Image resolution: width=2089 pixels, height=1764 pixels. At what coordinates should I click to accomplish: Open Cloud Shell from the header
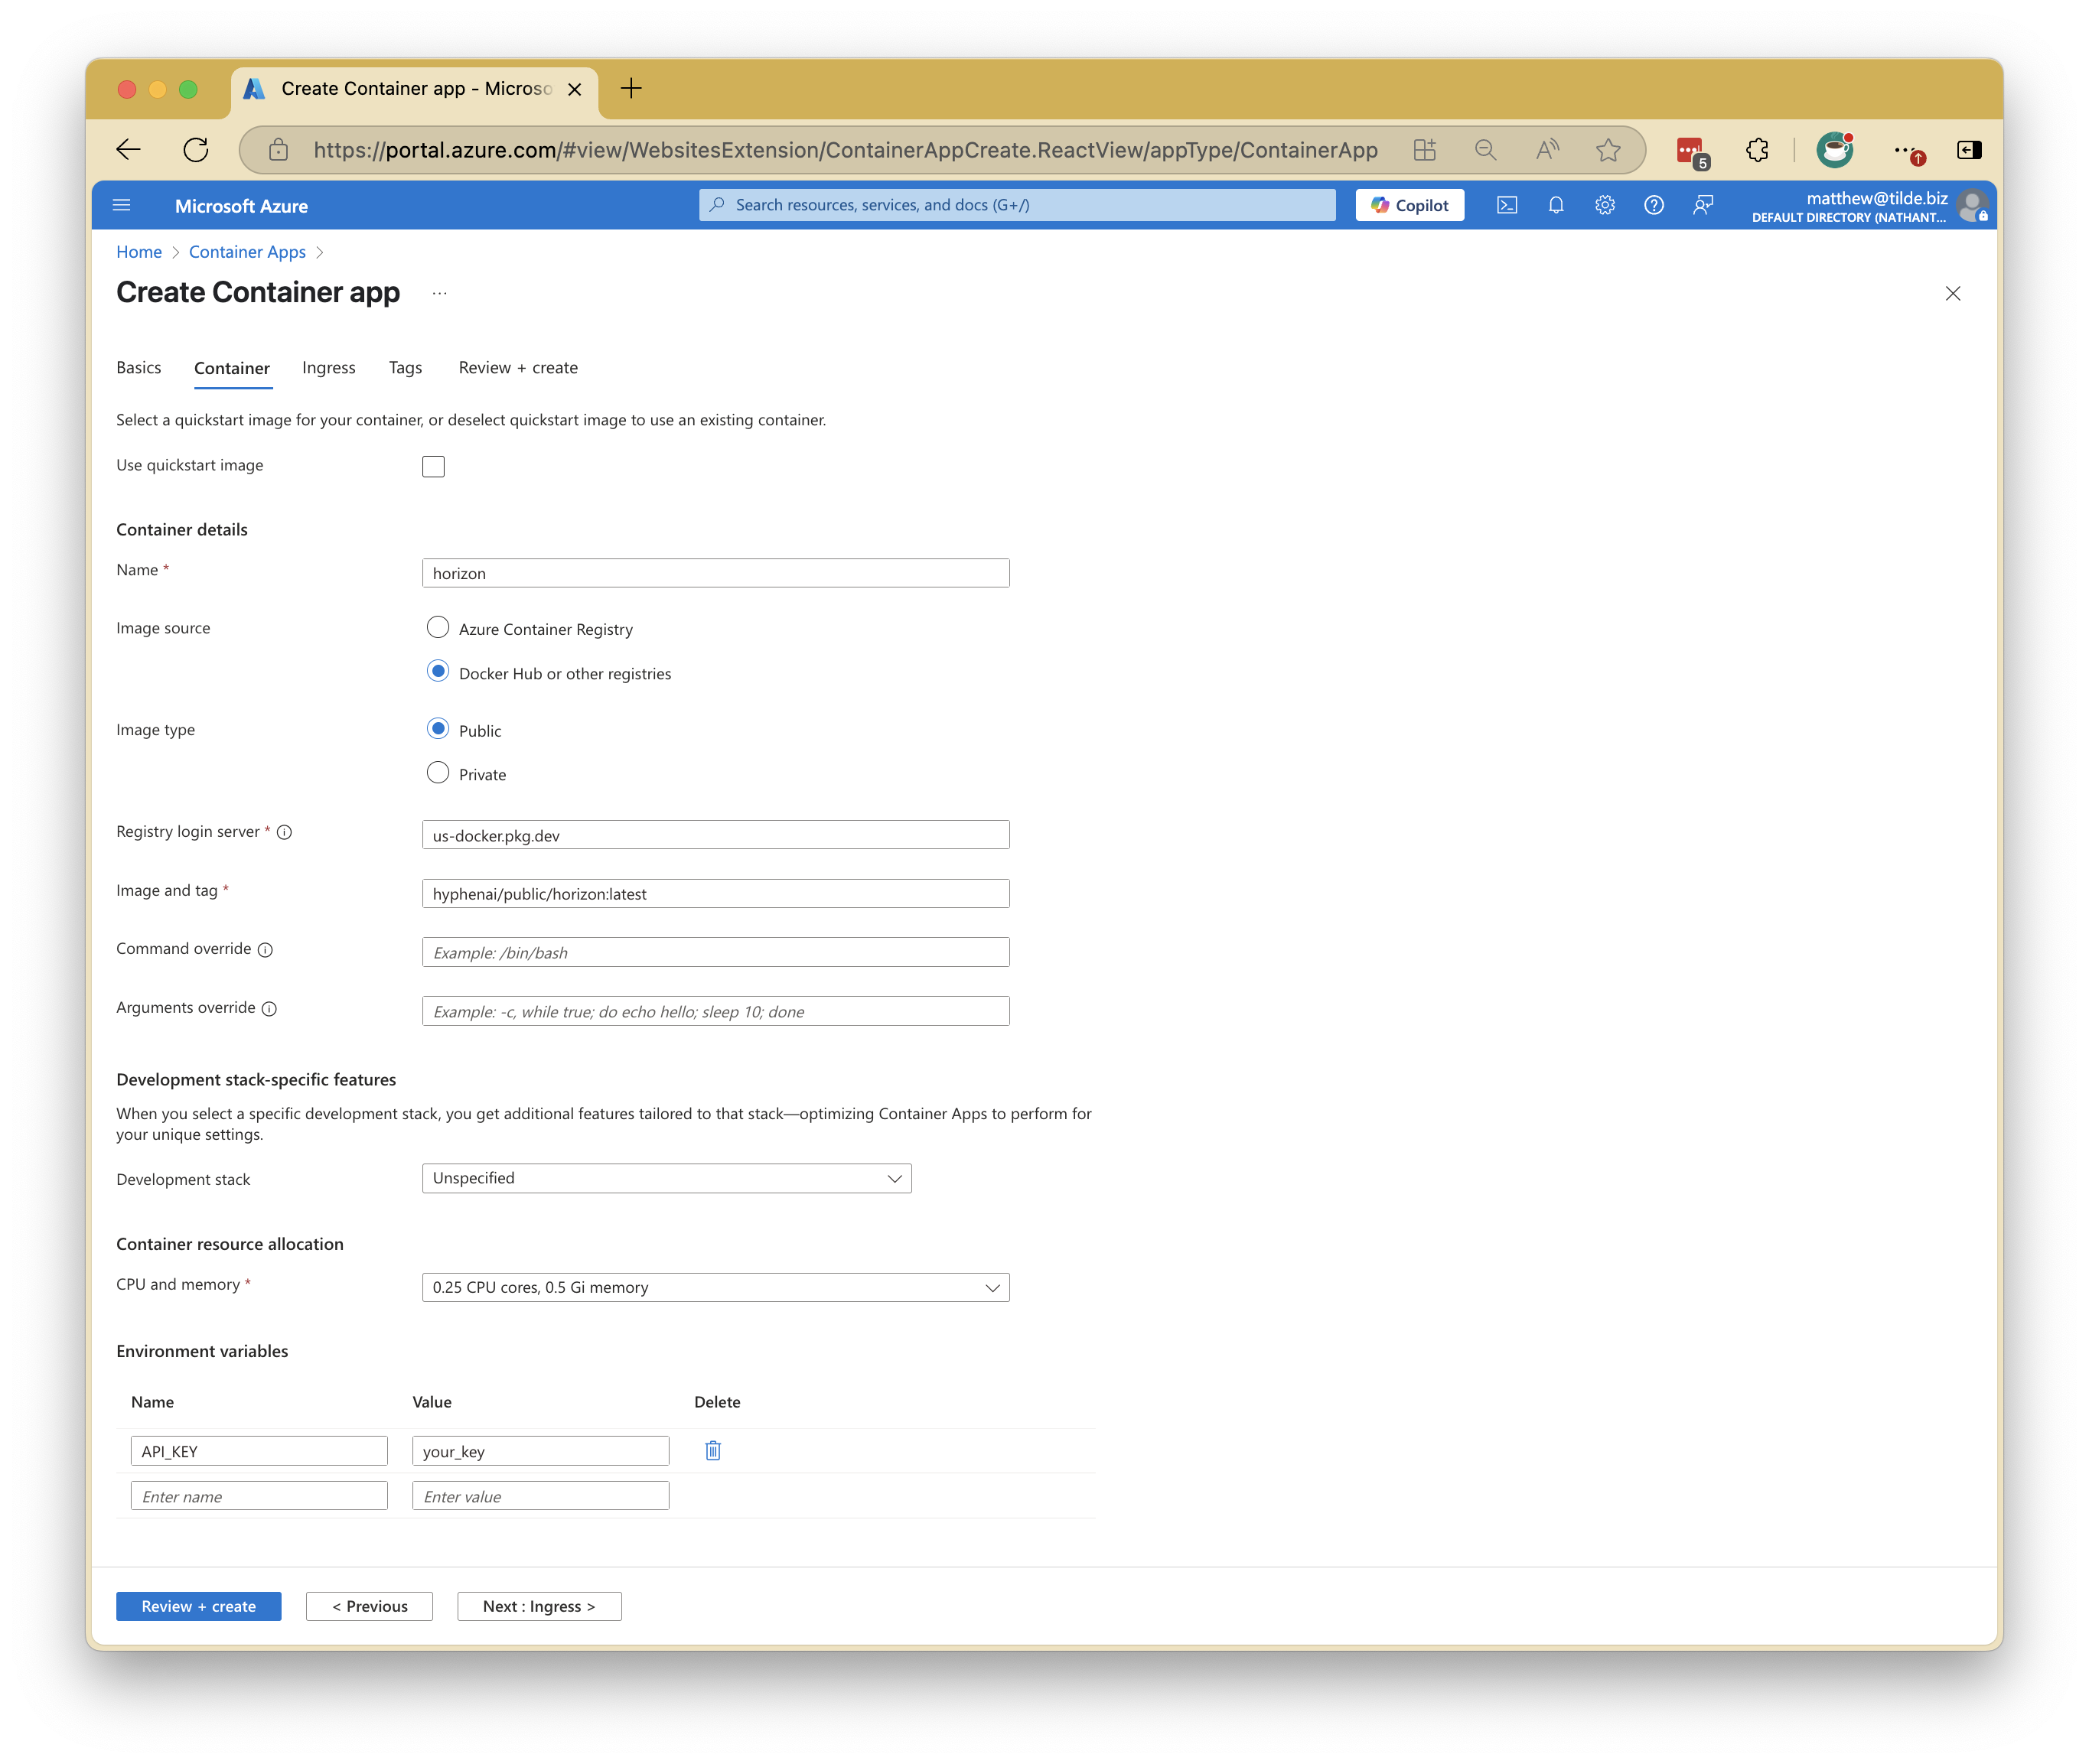click(1507, 205)
